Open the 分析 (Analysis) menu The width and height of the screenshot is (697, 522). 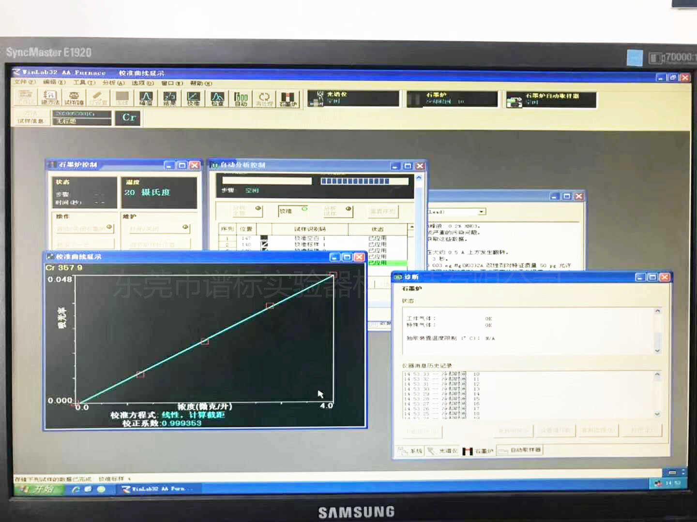coord(113,83)
